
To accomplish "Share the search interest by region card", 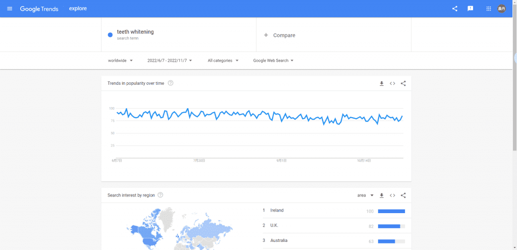I will coord(403,195).
